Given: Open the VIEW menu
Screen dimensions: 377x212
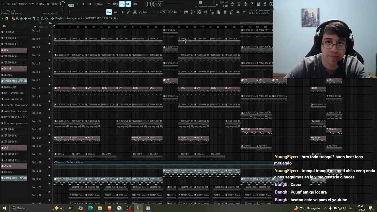Looking at the screenshot, I should pos(31,4).
